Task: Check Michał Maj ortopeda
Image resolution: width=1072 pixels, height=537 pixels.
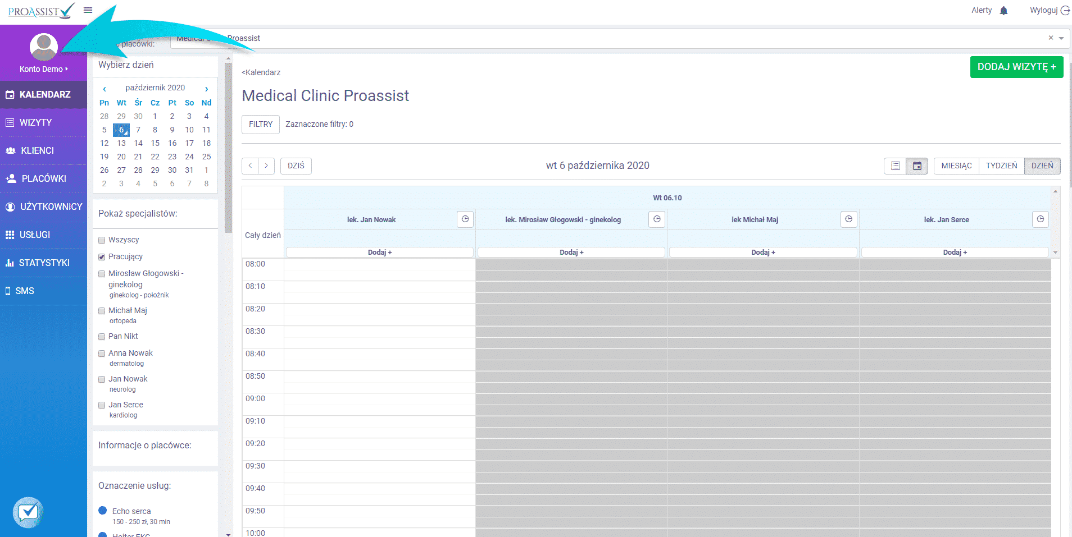Action: point(102,311)
